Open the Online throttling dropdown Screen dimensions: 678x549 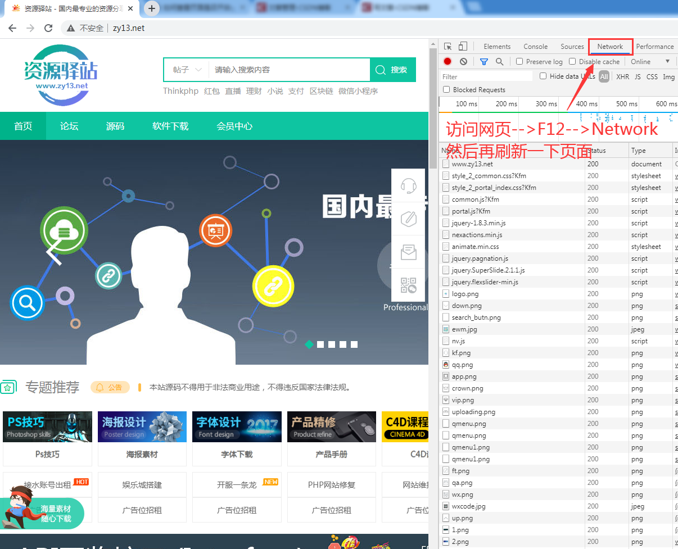[650, 62]
